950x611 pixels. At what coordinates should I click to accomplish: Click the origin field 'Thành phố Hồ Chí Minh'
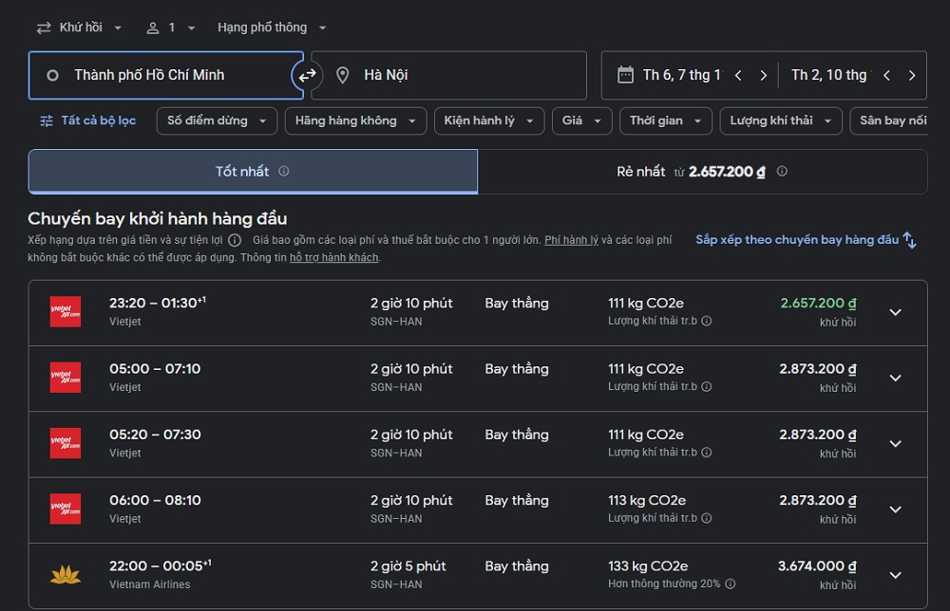click(x=165, y=75)
